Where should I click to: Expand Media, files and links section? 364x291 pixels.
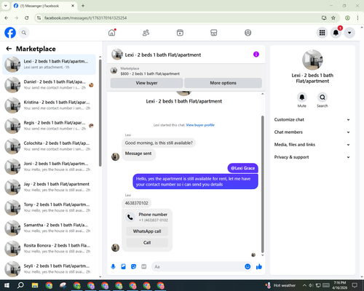[312, 145]
